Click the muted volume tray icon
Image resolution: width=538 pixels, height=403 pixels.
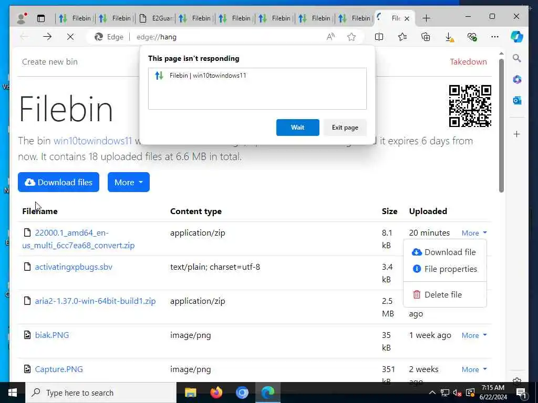point(457,393)
